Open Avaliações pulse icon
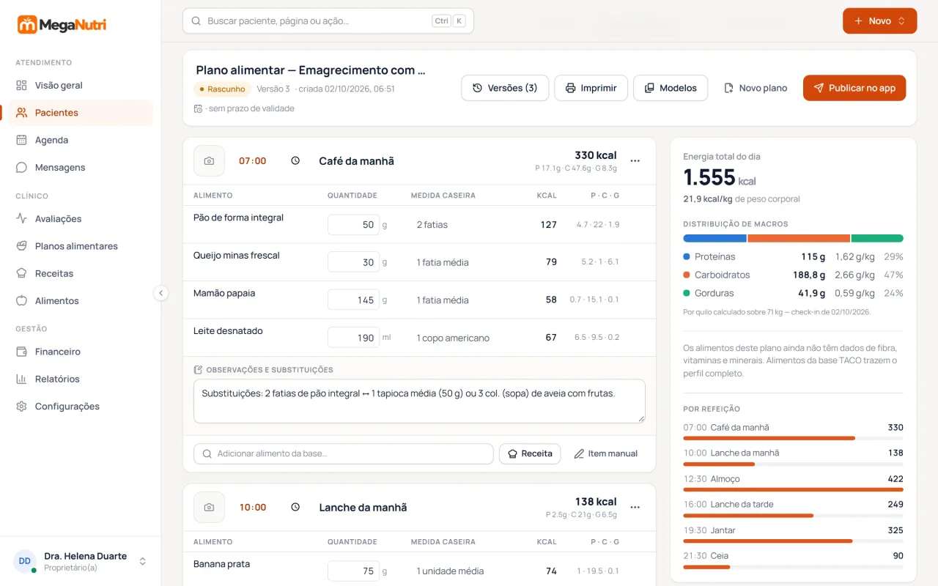This screenshot has height=586, width=938. point(21,218)
